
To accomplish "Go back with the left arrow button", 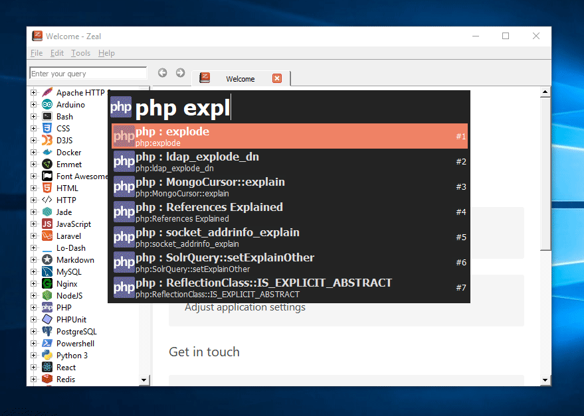I will (162, 72).
